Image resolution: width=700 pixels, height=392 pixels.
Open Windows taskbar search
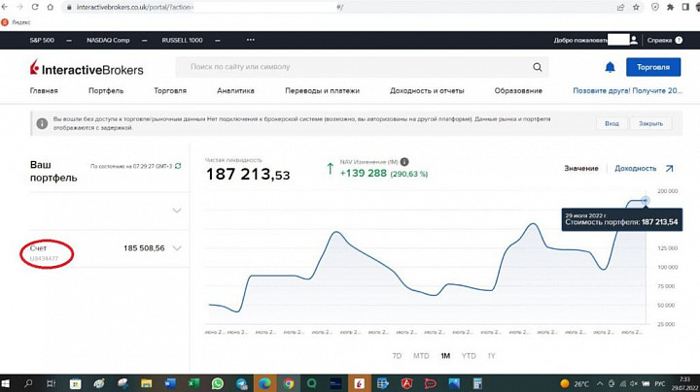click(28, 383)
